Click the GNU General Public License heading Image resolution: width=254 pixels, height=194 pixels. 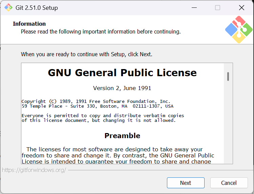122,73
